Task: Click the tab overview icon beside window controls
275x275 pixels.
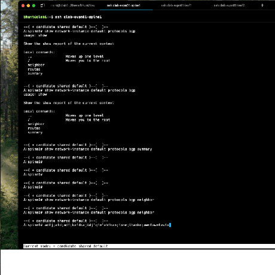Action: (x=42, y=5)
